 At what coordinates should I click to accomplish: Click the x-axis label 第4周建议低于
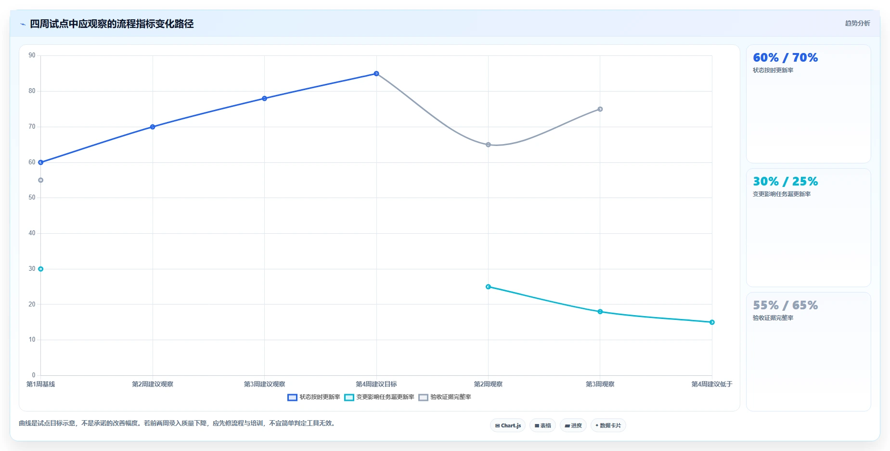click(712, 385)
